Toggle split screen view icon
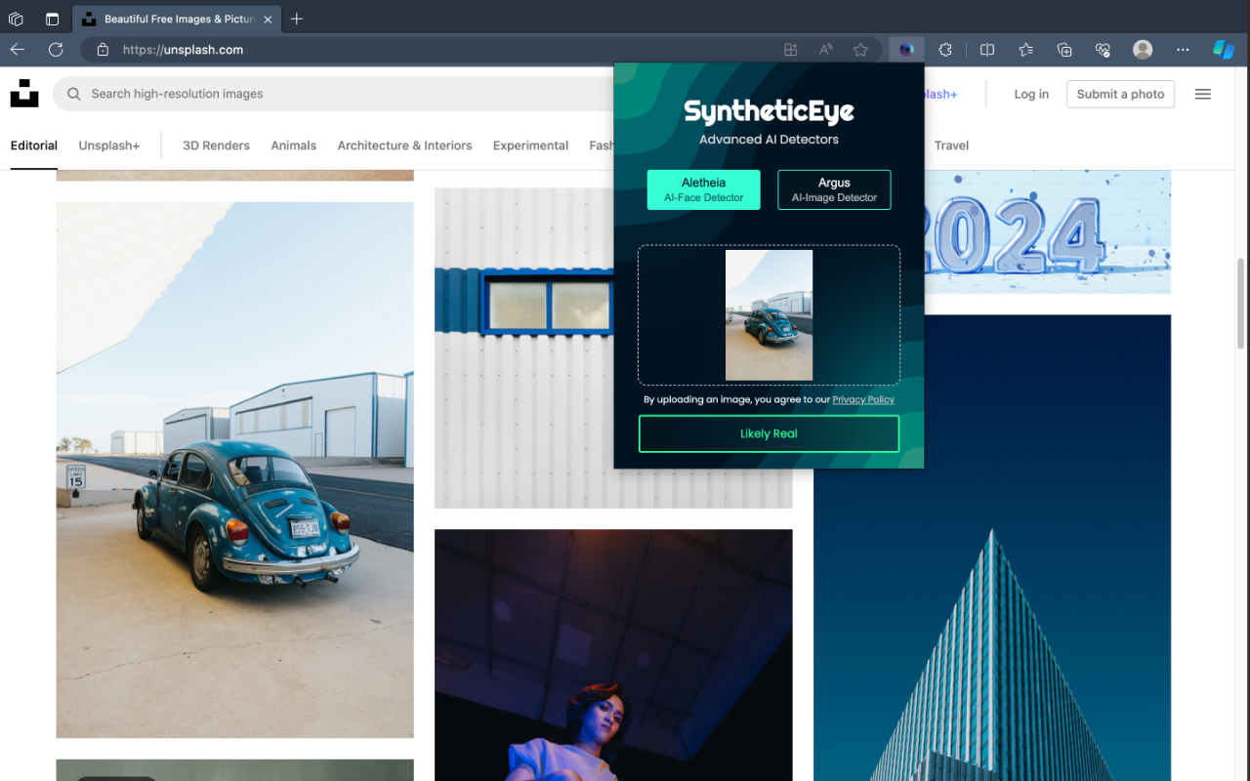Viewport: 1250px width, 781px height. [x=987, y=50]
